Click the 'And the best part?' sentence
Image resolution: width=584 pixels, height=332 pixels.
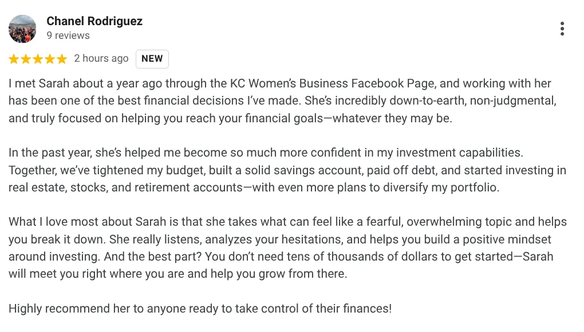[152, 257]
